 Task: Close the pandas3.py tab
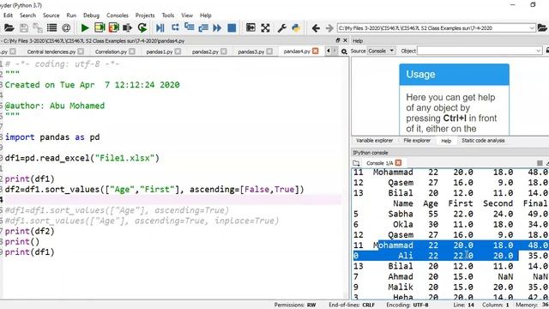269,51
